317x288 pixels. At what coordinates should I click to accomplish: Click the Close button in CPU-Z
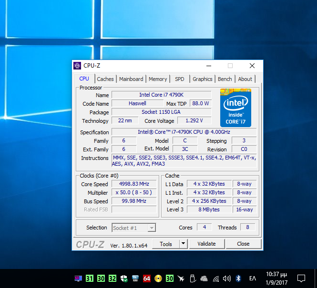(x=243, y=244)
